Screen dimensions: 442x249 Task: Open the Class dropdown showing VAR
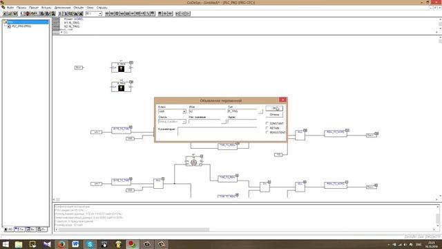[184, 111]
